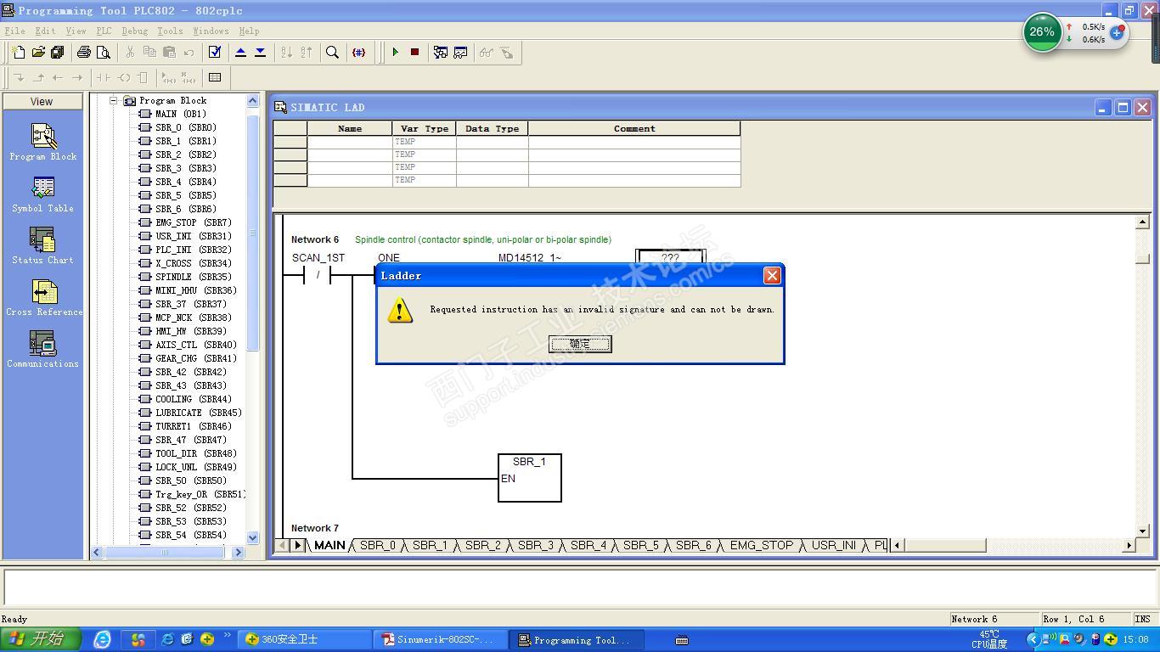Click the tree panel scroll-up arrow

252,100
